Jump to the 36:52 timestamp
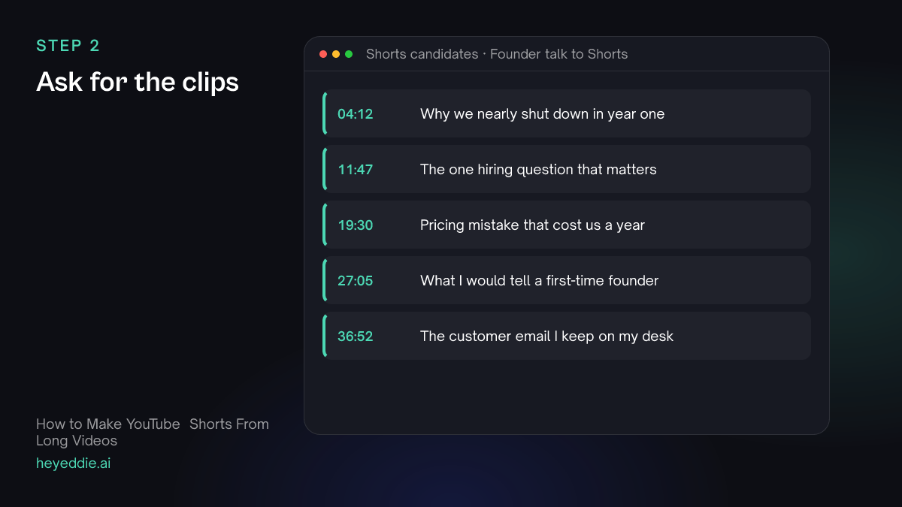This screenshot has height=507, width=902. point(355,336)
